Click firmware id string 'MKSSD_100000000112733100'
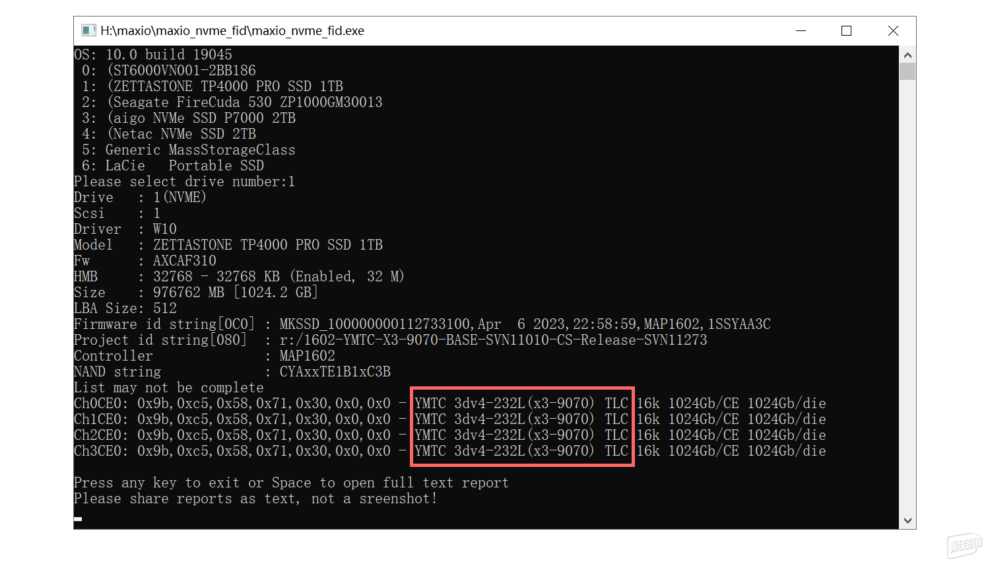 pyautogui.click(x=375, y=324)
